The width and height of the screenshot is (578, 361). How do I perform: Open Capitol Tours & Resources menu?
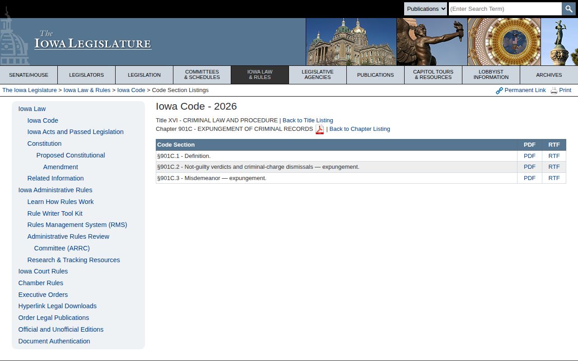(433, 75)
